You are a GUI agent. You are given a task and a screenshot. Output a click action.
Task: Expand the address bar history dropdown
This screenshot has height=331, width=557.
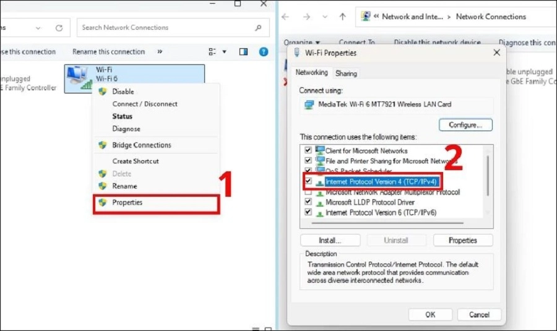[39, 28]
